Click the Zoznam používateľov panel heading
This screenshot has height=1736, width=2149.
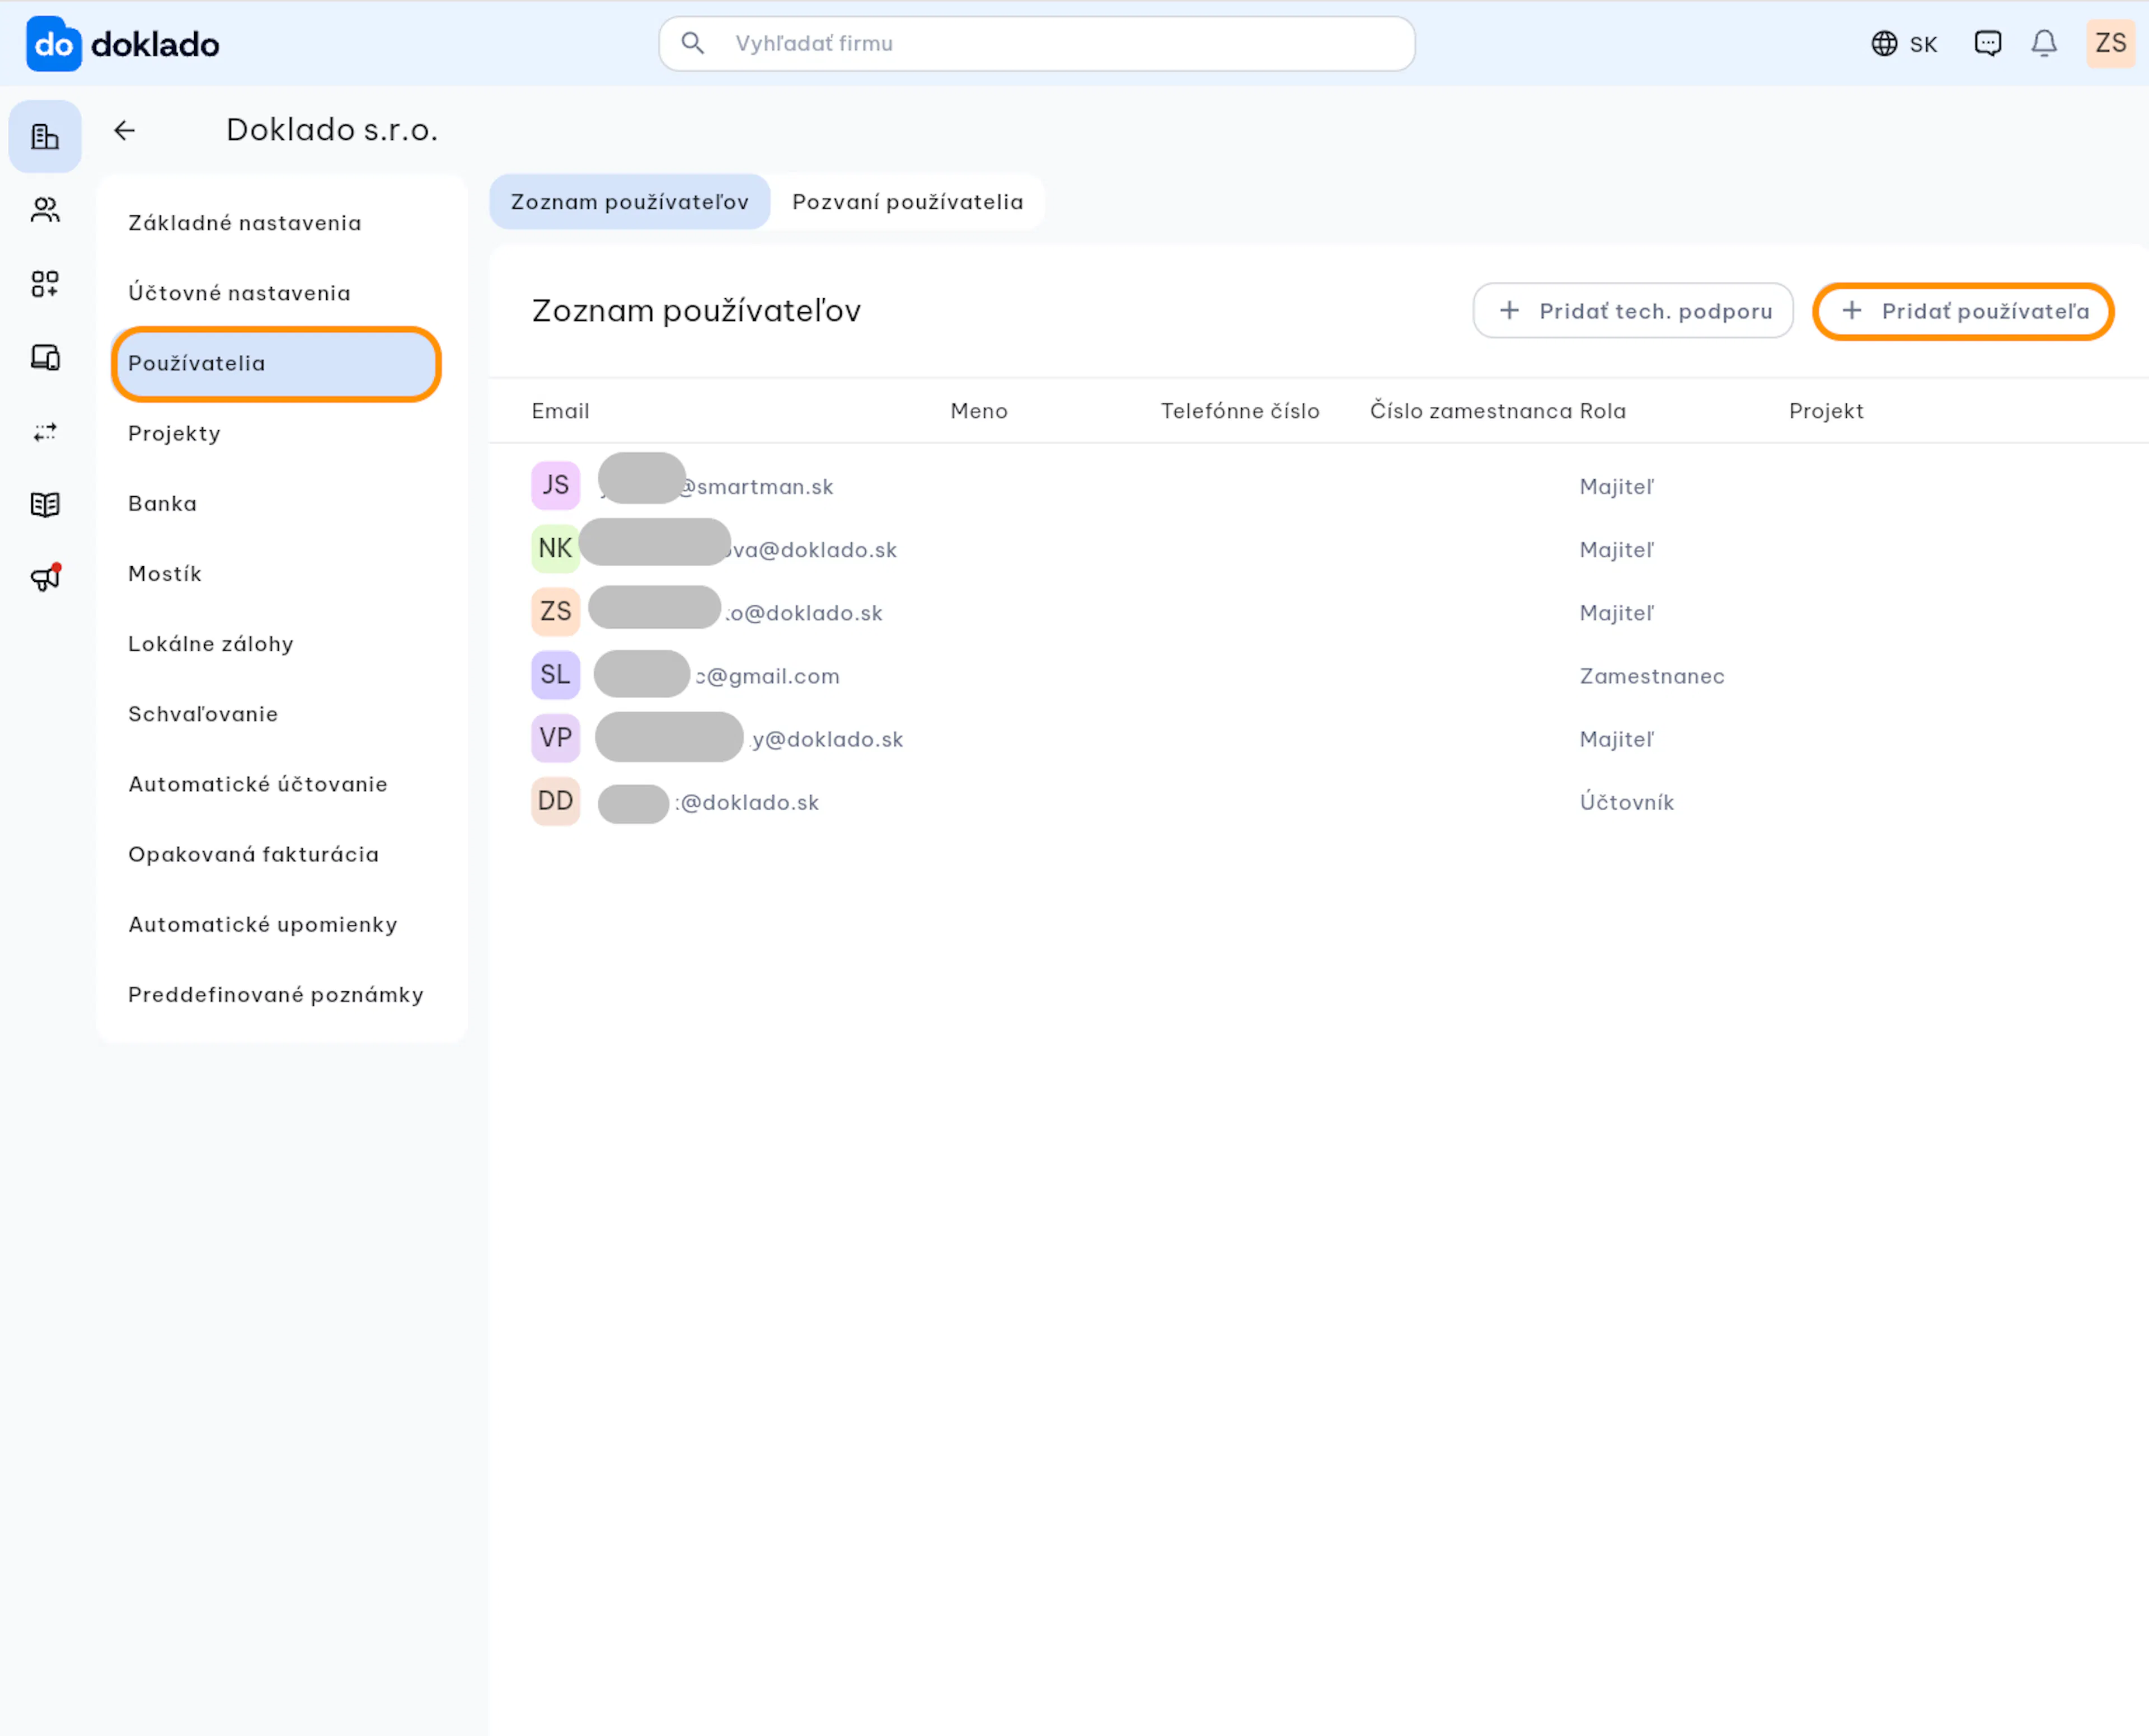(x=696, y=311)
